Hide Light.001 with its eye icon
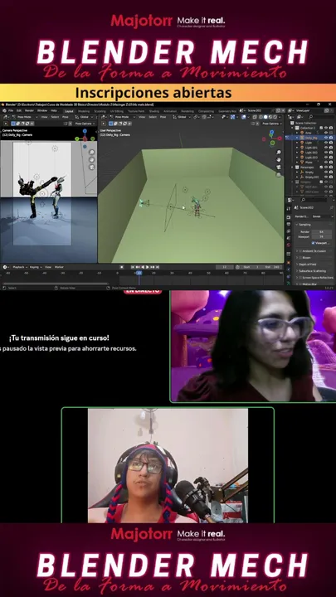This screenshot has width=336, height=597. [326, 148]
